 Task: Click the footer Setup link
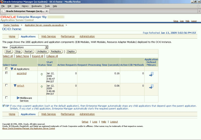pyautogui.click(x=85, y=122)
